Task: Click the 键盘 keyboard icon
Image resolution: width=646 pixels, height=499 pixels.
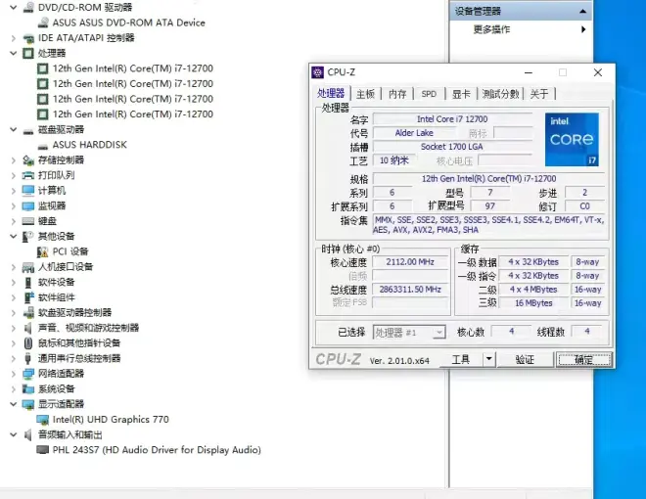Action: click(28, 221)
